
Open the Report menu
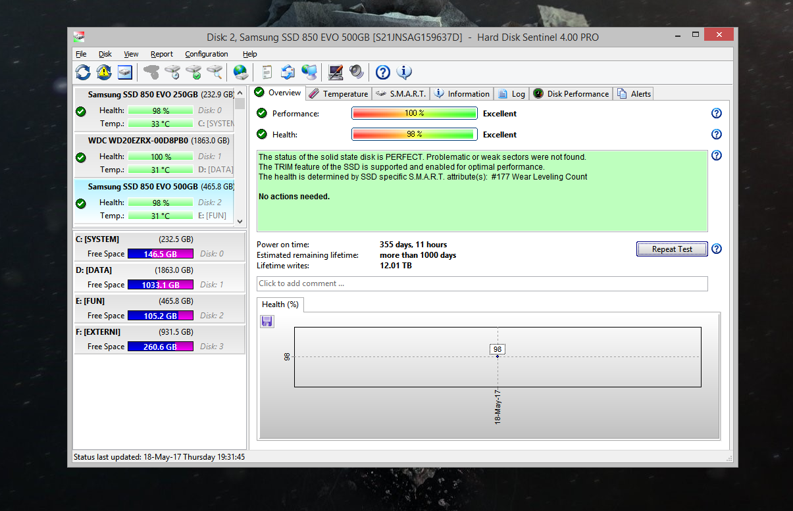pyautogui.click(x=161, y=54)
